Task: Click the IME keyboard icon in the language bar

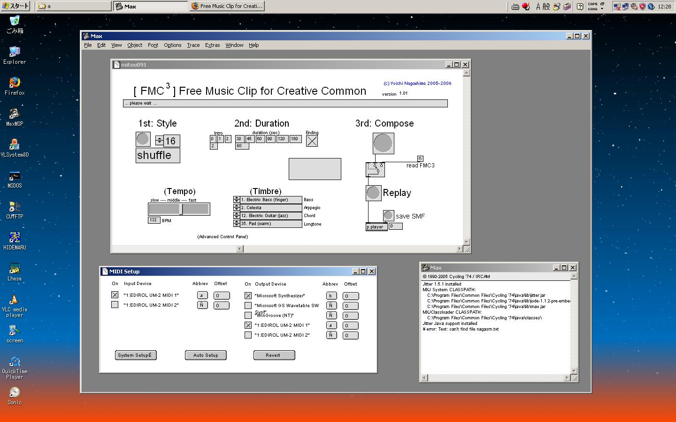Action: [x=515, y=7]
